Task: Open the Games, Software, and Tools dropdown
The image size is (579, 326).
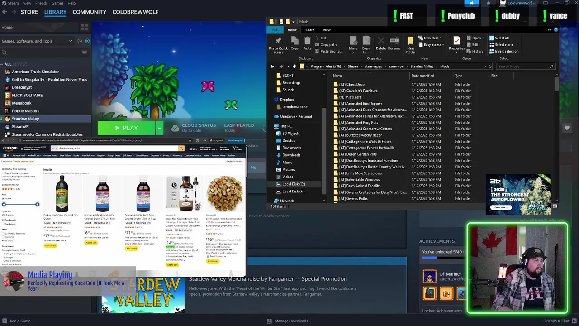Action: pos(37,41)
